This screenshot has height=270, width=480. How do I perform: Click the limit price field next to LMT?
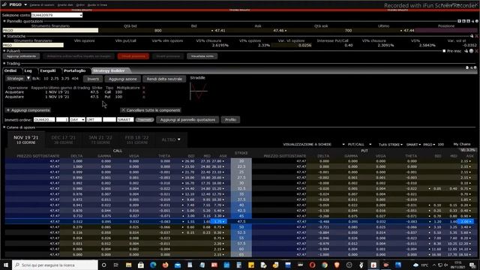(x=109, y=120)
